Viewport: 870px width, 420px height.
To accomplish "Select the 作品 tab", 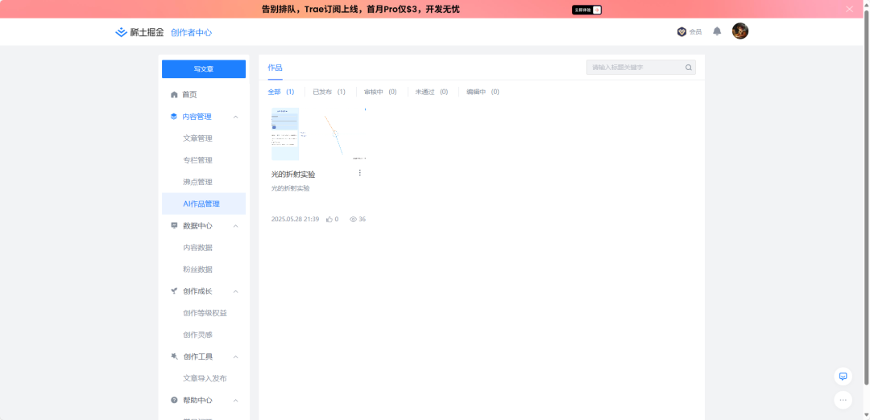I will [x=275, y=68].
